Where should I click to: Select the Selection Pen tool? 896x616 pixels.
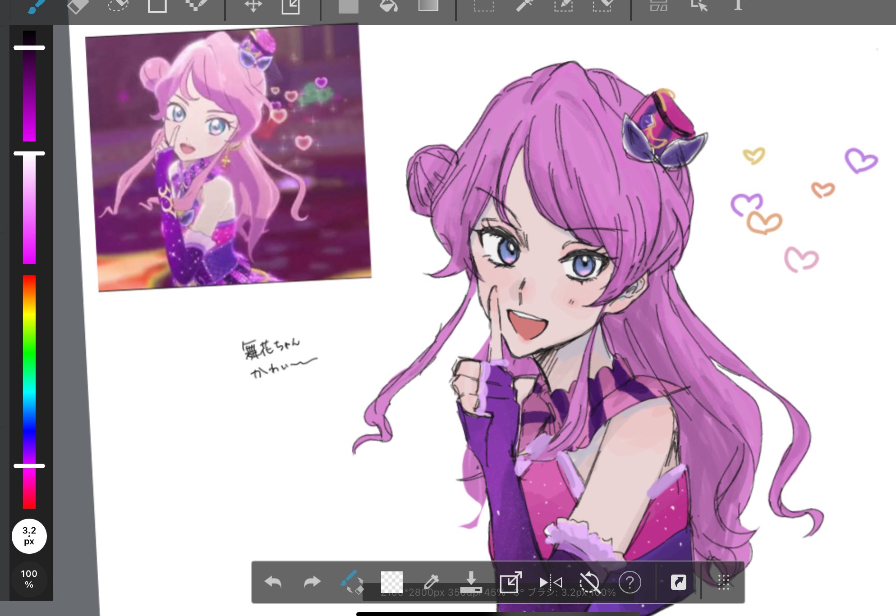pos(563,5)
